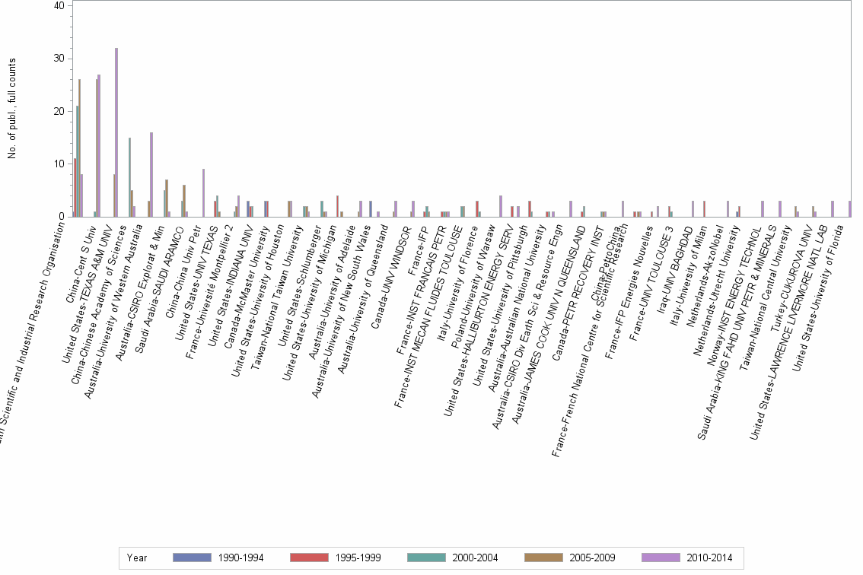Viewport: 863px width, 575px height.
Task: Expand the Saudi Arabia-SAUDI ARAMCO category label
Action: click(161, 262)
